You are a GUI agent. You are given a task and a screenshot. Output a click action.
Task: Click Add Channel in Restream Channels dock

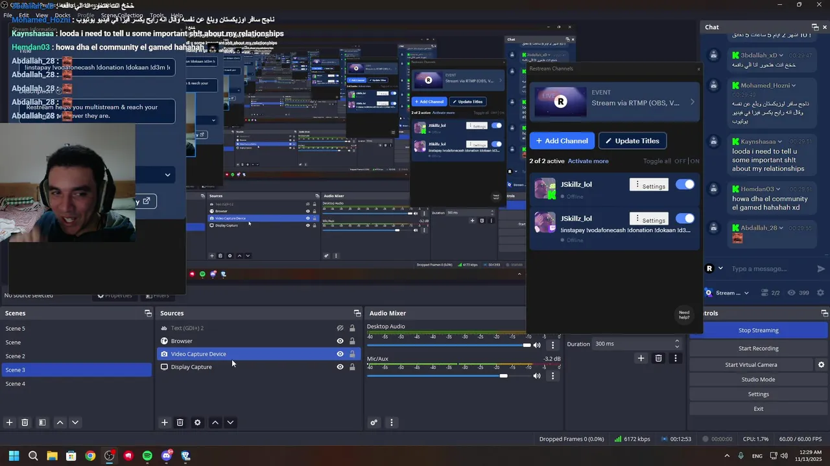(562, 140)
